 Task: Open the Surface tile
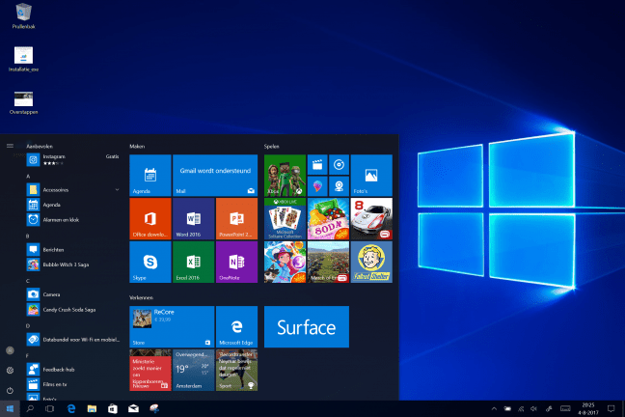[x=307, y=327]
